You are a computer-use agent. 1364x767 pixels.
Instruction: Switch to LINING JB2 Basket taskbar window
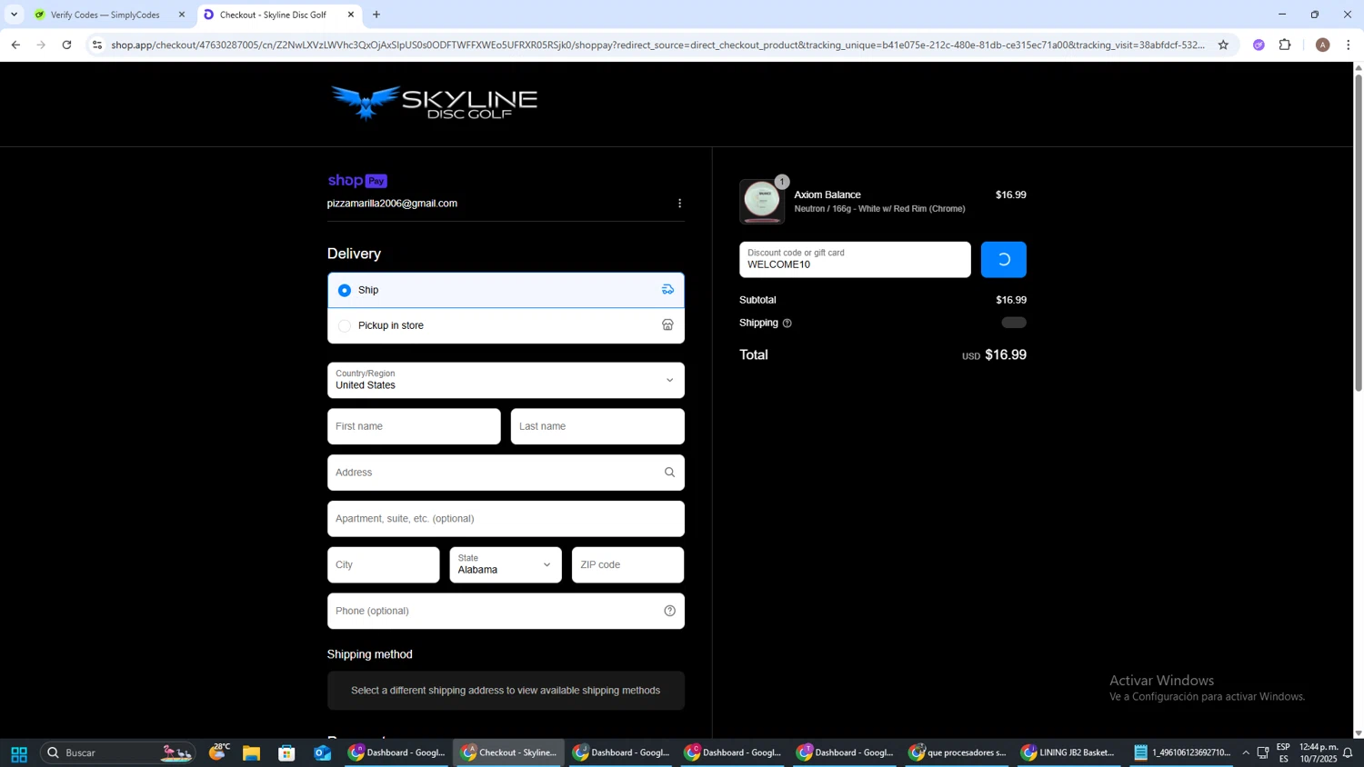click(1069, 752)
